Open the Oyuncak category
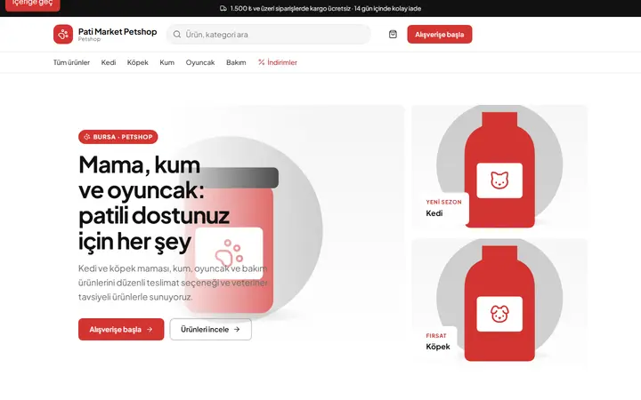641x400 pixels. (x=200, y=62)
